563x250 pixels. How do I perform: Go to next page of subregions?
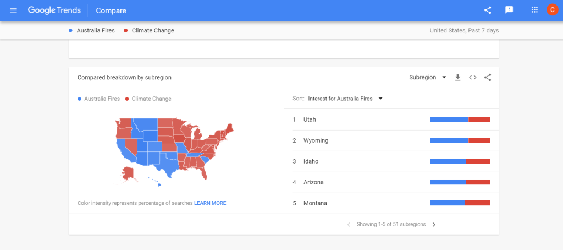(434, 225)
